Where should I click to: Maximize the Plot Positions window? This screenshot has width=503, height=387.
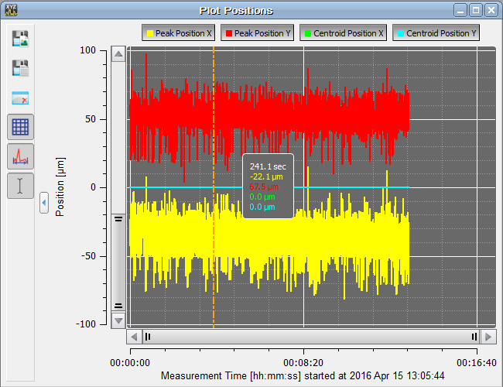[x=476, y=10]
